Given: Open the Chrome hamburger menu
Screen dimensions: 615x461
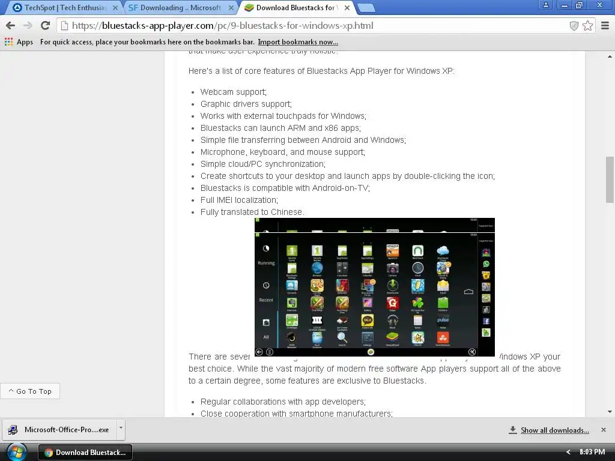Looking at the screenshot, I should 605,26.
